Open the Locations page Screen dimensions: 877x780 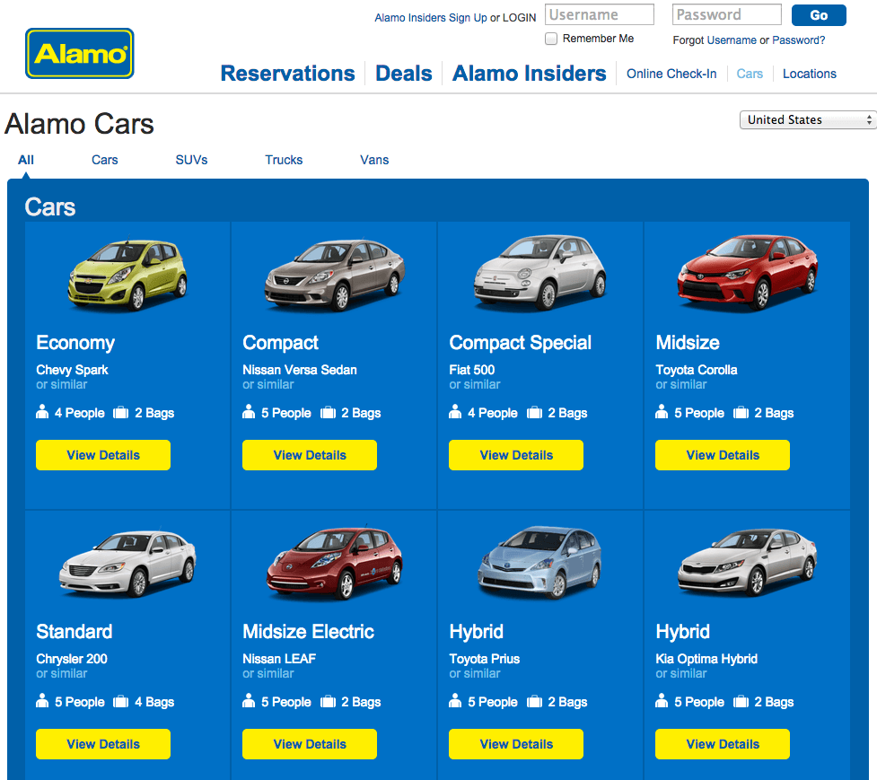tap(810, 74)
